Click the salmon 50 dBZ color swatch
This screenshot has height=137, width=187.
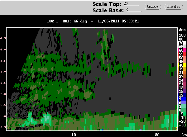(x=185, y=58)
